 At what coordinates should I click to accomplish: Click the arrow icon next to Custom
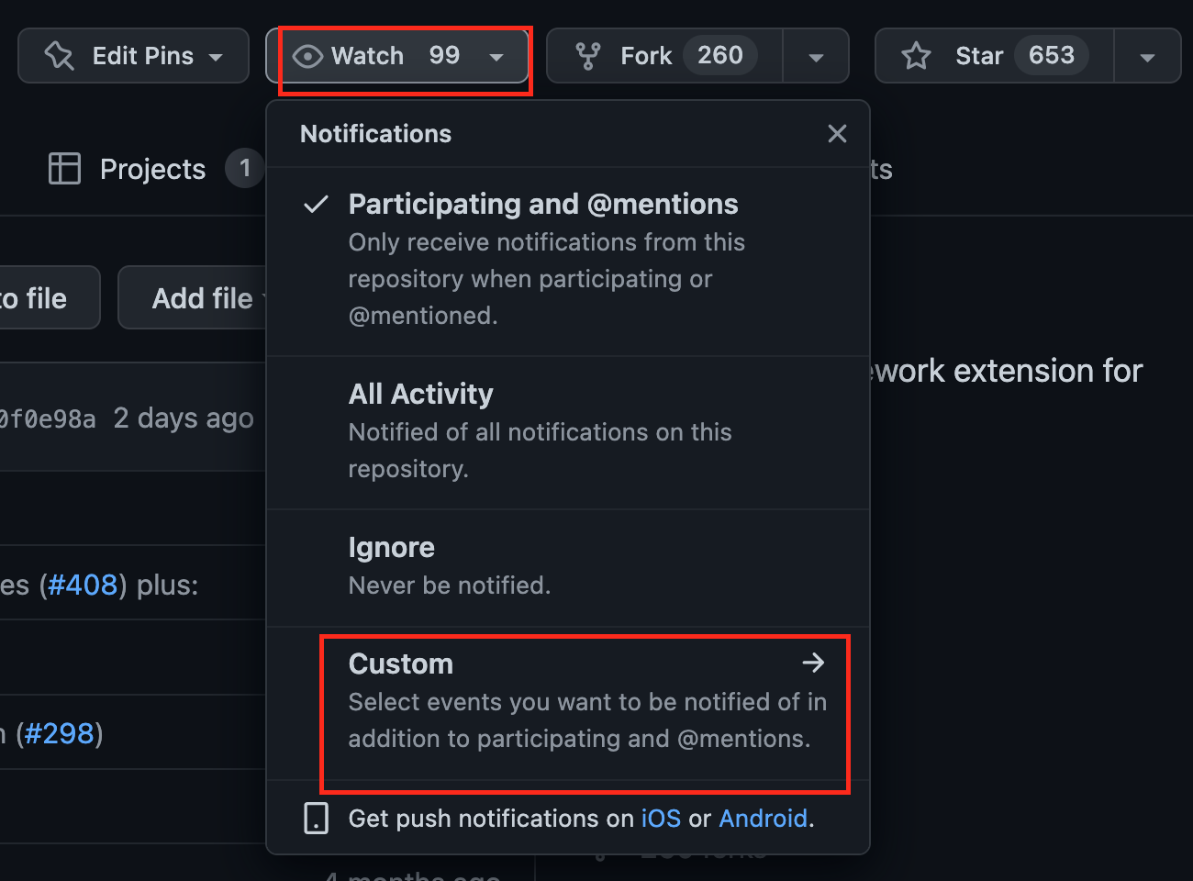[x=814, y=663]
